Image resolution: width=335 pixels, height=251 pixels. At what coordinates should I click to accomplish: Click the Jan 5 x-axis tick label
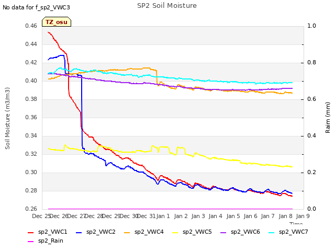[x=233, y=216]
